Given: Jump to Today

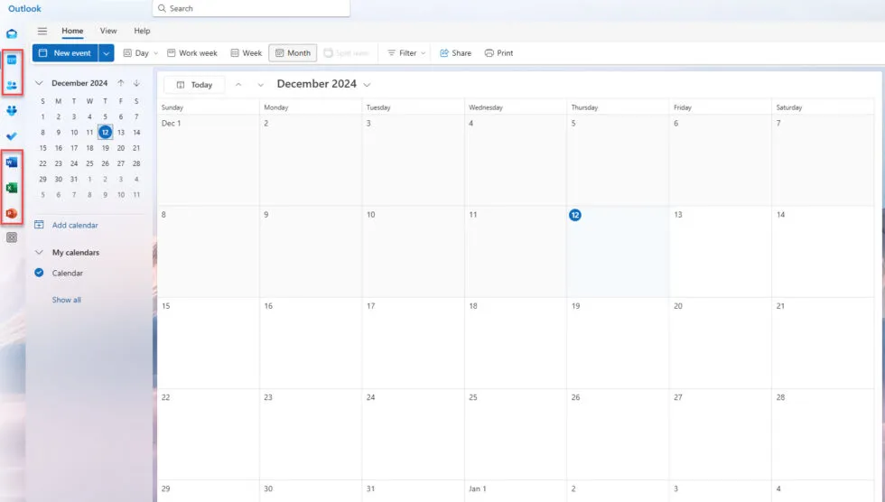Looking at the screenshot, I should (x=194, y=85).
